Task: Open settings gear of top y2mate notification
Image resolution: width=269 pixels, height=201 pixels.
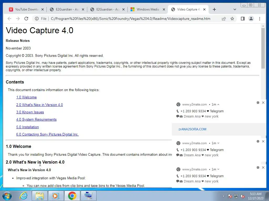Action: pyautogui.click(x=258, y=103)
